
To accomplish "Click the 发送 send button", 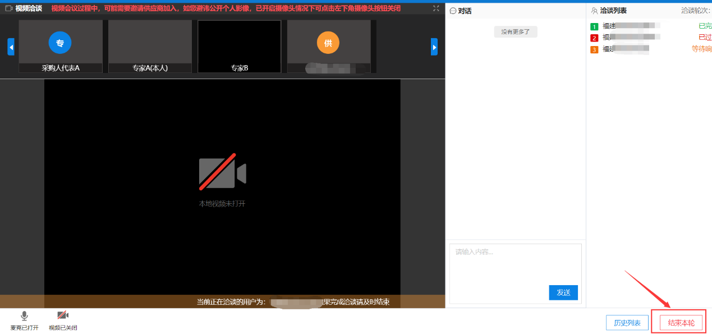I will click(563, 292).
